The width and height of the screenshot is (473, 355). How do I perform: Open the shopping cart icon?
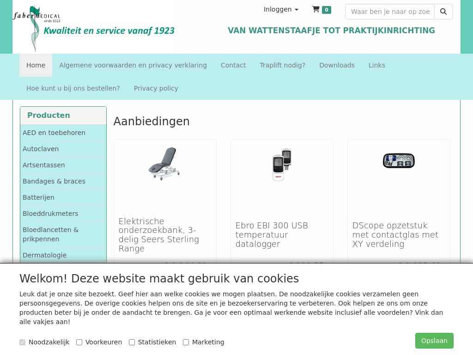pos(316,9)
